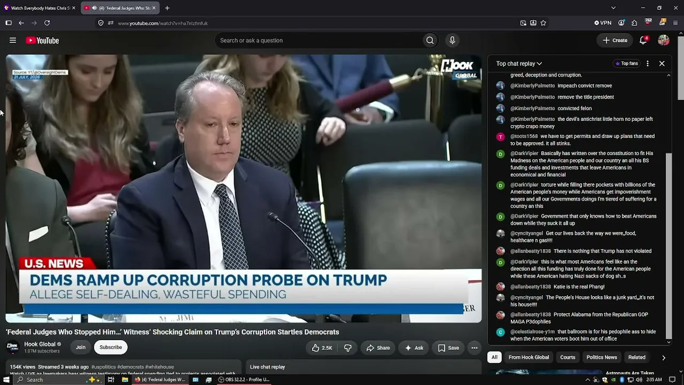Click the YouTube search input field

[x=318, y=41]
